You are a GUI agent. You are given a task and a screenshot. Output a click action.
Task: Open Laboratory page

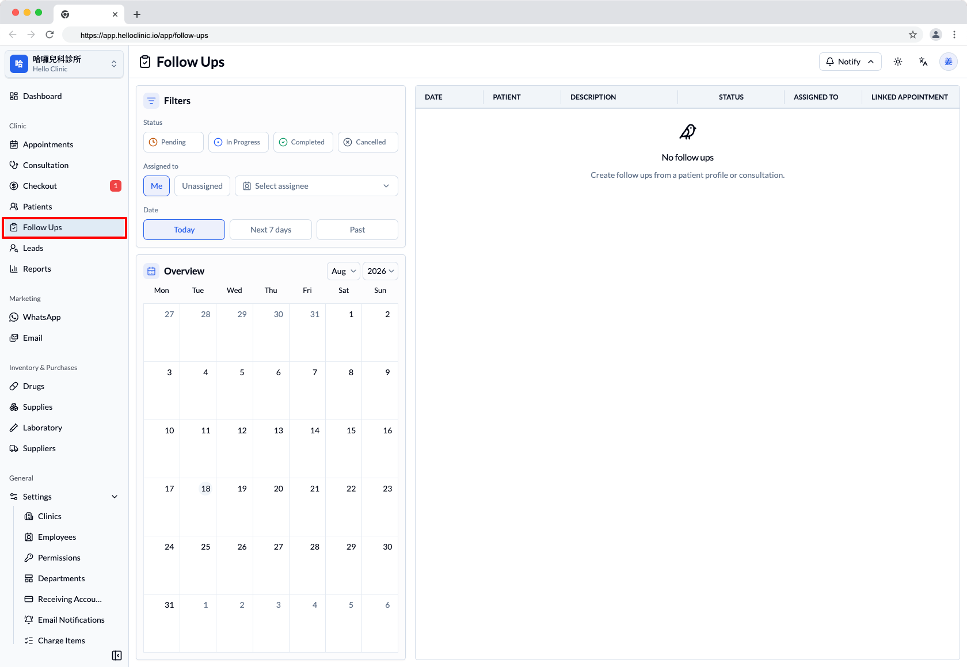click(64, 428)
